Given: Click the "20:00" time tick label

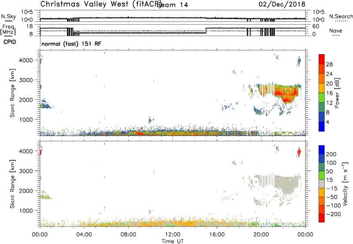Looking at the screenshot, I should point(261,235).
